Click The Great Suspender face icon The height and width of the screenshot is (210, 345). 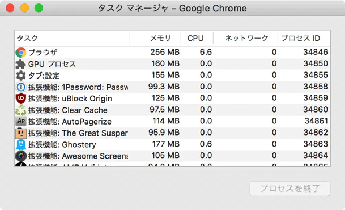click(21, 133)
